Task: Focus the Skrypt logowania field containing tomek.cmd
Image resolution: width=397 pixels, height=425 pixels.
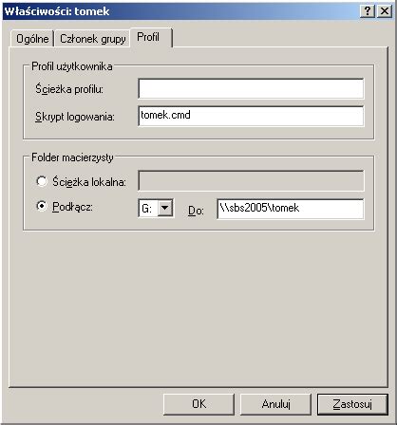Action: [x=251, y=116]
